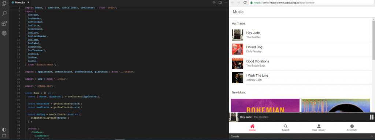
Task: Click the scroll-up arrow of preview scrollbar
Action: pyautogui.click(x=374, y=19)
